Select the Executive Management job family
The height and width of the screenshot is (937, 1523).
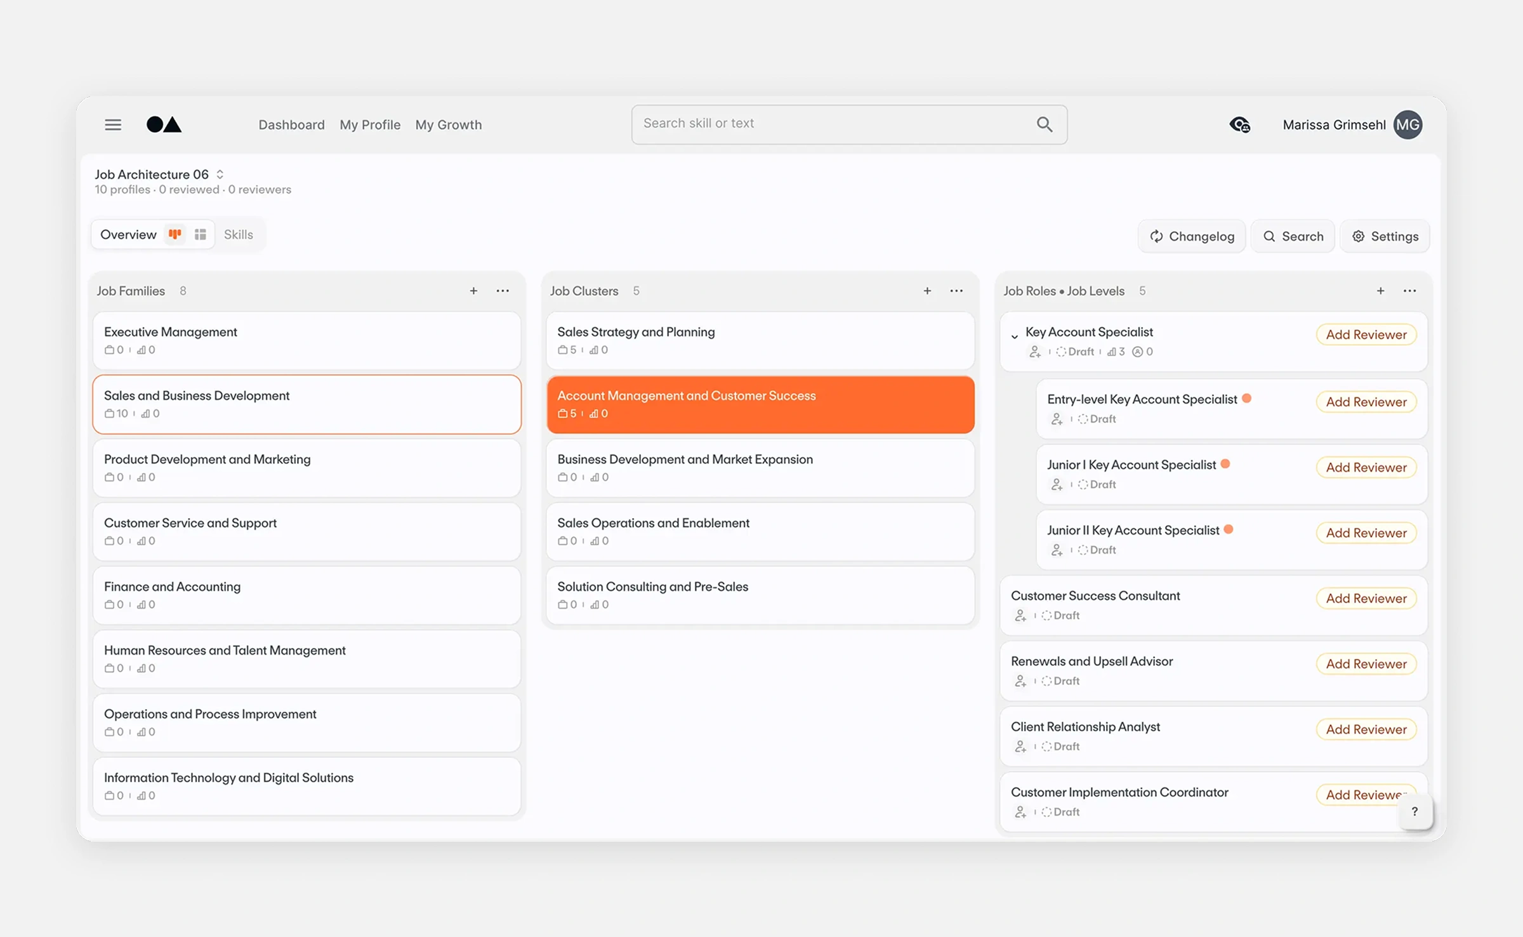click(307, 340)
